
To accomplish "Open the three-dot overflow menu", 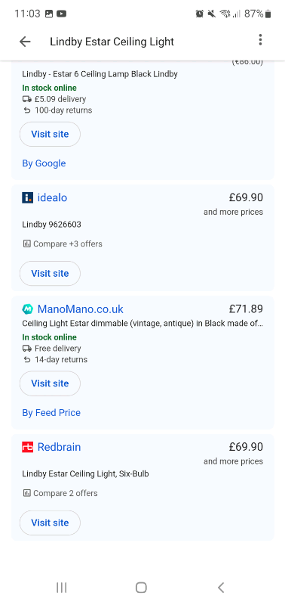I will (x=260, y=40).
